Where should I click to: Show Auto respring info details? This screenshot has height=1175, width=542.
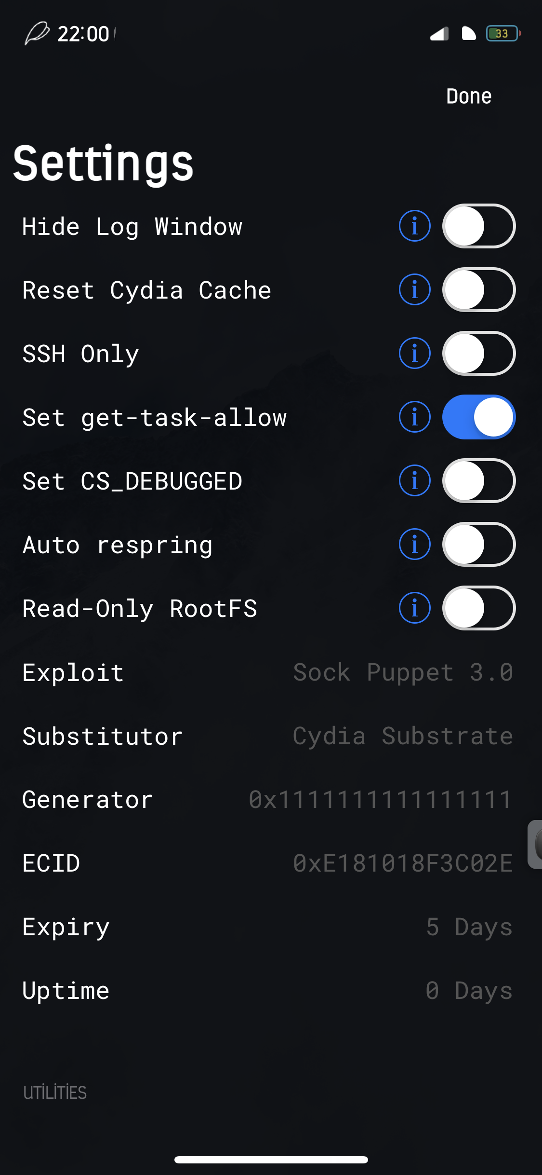414,544
